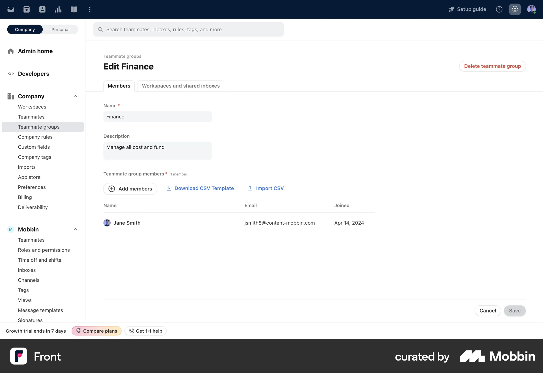Open Help via the question mark icon
Image resolution: width=543 pixels, height=373 pixels.
pos(499,9)
